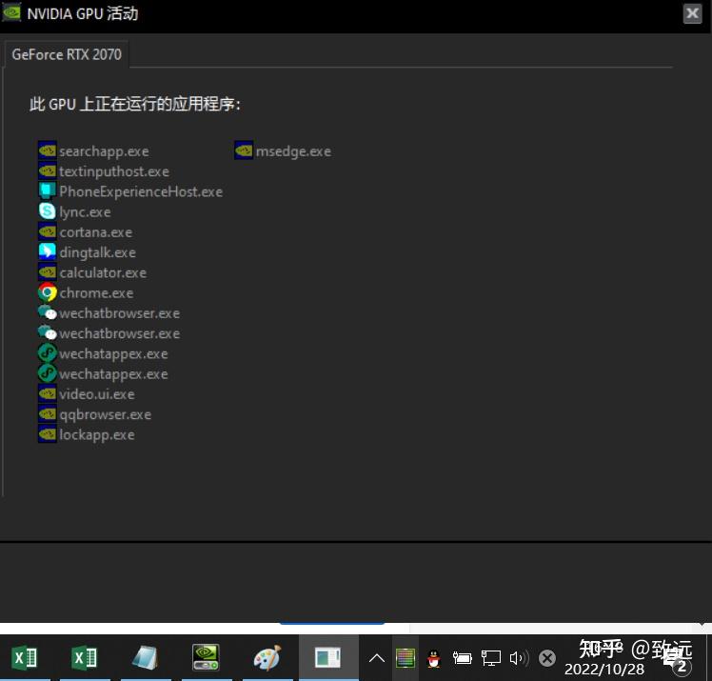Screen dimensions: 712x681
Task: Select lync.exe text
Action: 85,212
